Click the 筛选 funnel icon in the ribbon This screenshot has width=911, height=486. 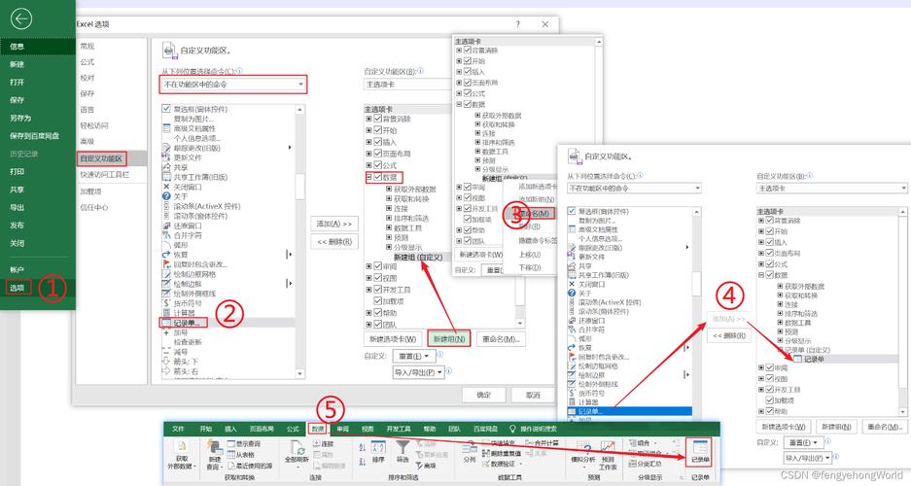[402, 448]
